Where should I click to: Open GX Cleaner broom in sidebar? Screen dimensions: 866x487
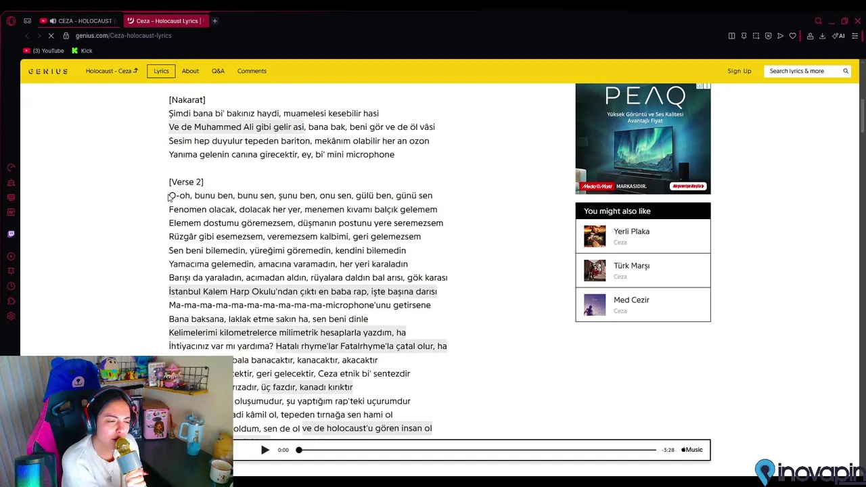point(11,183)
